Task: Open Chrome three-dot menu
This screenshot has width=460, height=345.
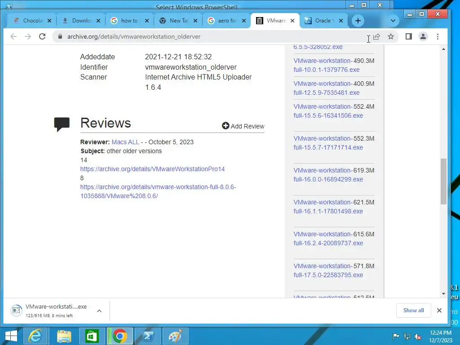Action: (x=438, y=36)
